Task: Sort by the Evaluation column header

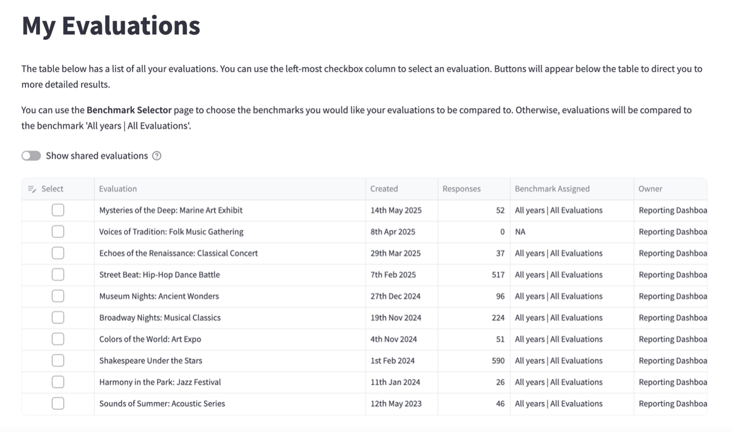Action: click(x=118, y=189)
